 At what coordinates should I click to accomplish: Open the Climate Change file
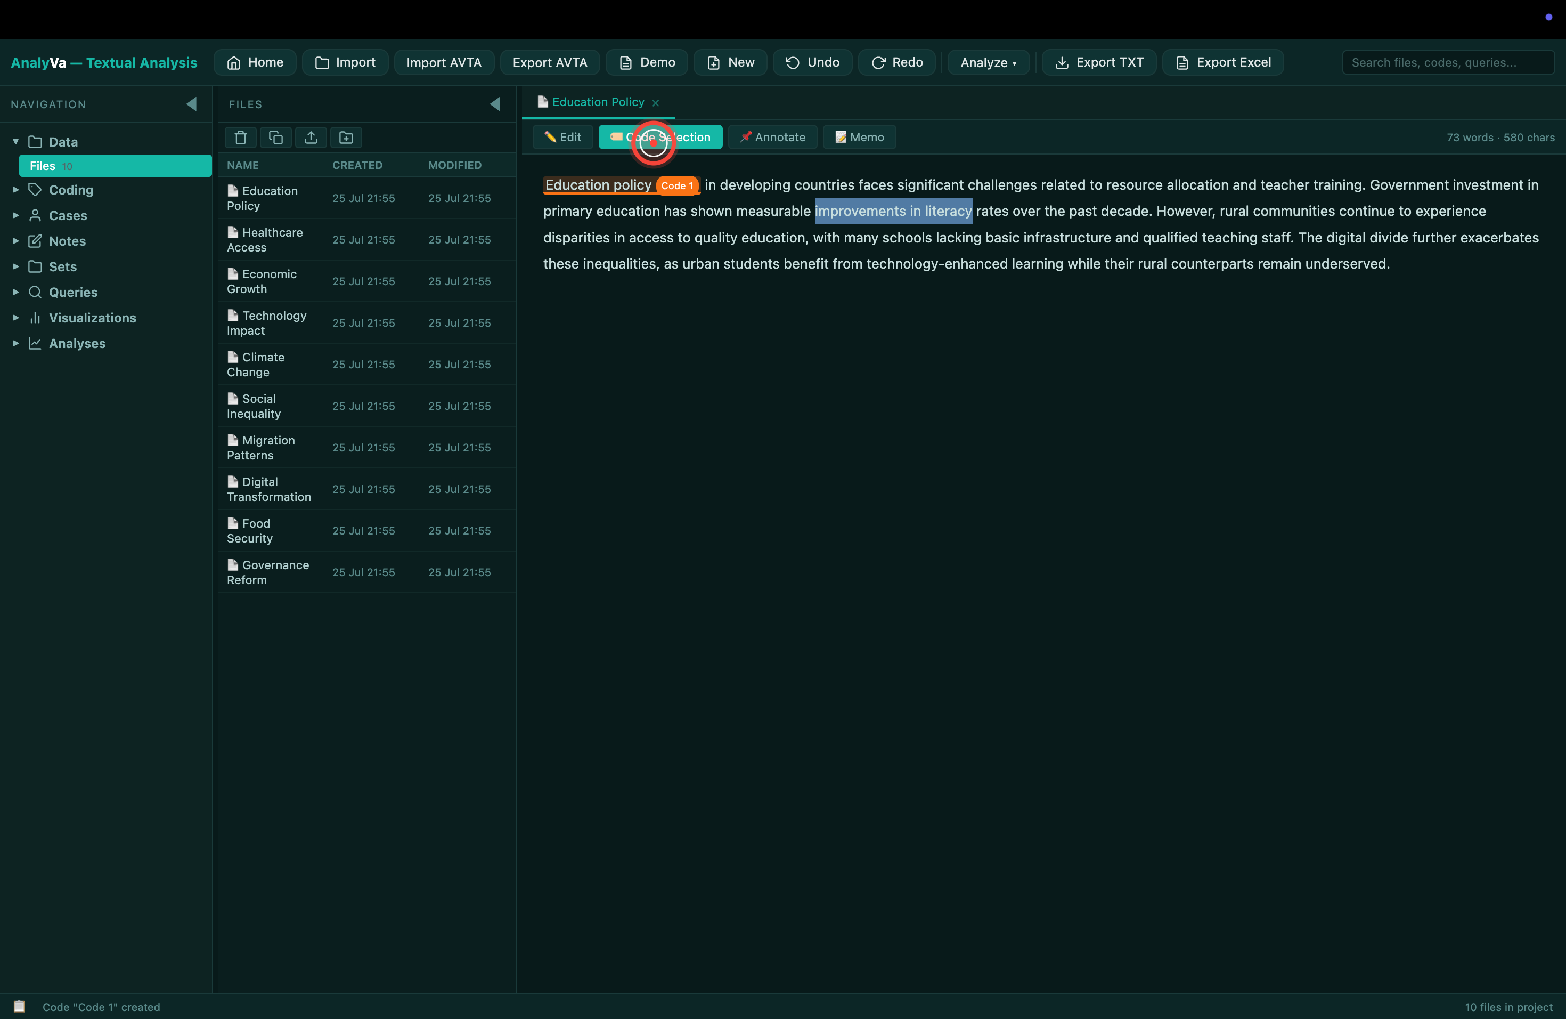367,364
